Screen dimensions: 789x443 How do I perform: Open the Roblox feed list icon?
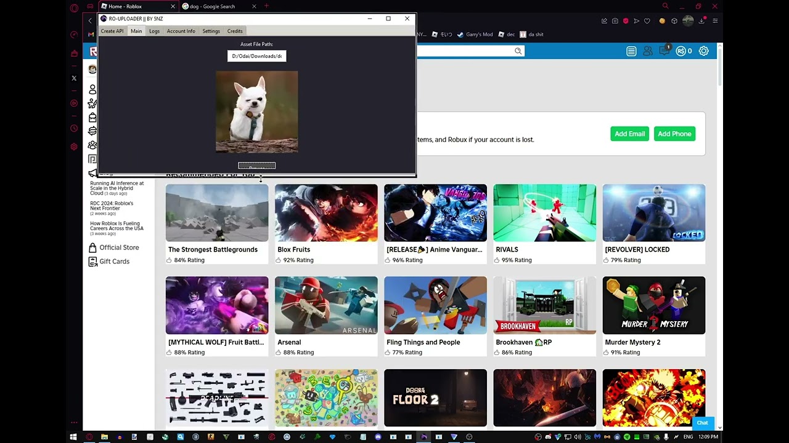coord(631,51)
